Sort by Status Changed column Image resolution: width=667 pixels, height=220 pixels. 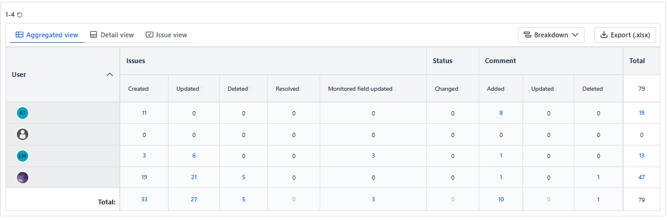click(448, 89)
